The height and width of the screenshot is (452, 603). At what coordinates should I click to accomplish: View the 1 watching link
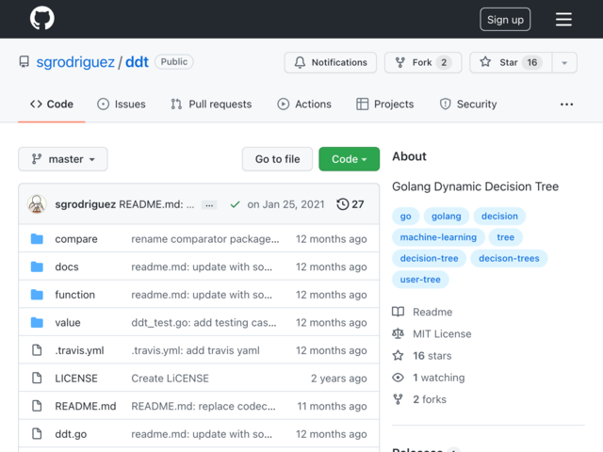429,378
